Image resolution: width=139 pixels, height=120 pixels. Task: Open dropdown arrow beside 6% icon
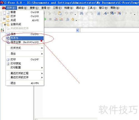115,13
